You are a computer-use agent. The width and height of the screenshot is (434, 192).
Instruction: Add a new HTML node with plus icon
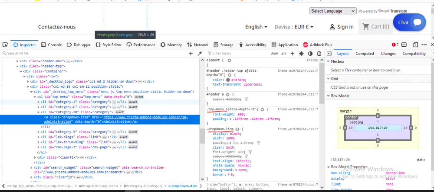tap(191, 53)
